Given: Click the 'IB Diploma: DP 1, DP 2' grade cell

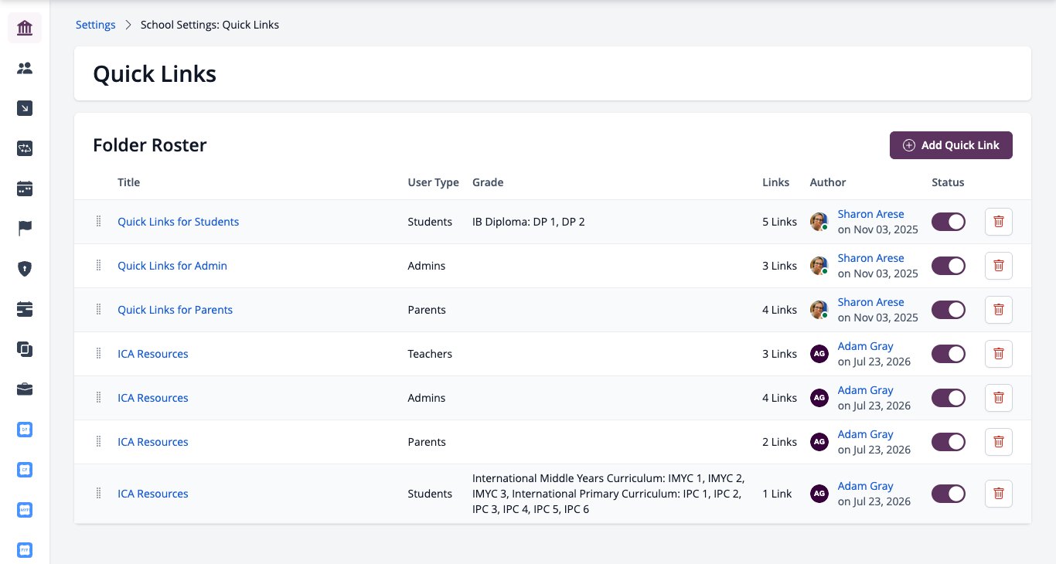Looking at the screenshot, I should [529, 222].
